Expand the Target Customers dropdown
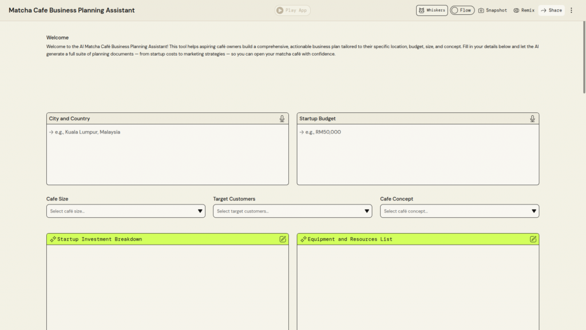Image resolution: width=586 pixels, height=330 pixels. (x=292, y=211)
